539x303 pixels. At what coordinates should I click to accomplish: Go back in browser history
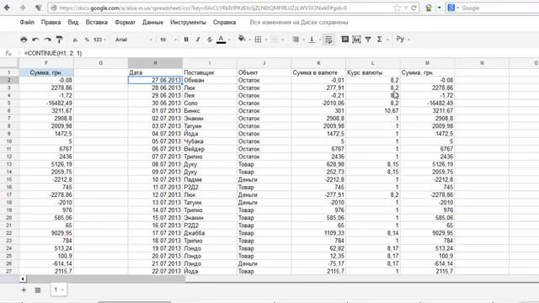pyautogui.click(x=7, y=8)
